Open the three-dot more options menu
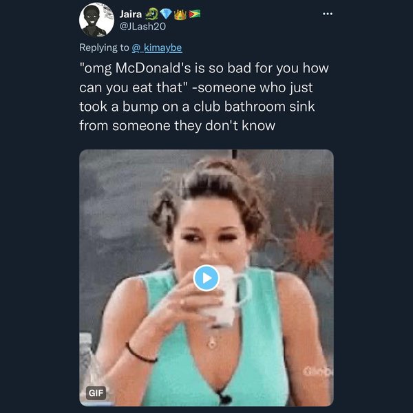Image resolution: width=413 pixels, height=413 pixels. point(327,14)
